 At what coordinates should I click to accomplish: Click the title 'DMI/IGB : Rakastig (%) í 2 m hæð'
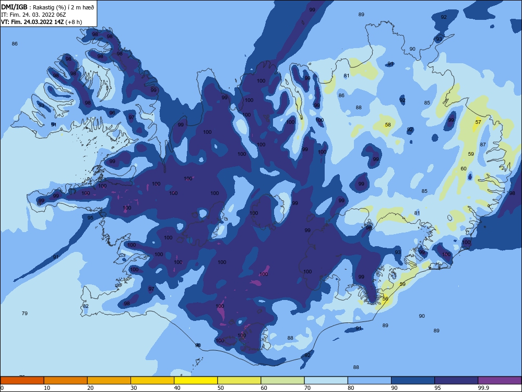point(48,7)
